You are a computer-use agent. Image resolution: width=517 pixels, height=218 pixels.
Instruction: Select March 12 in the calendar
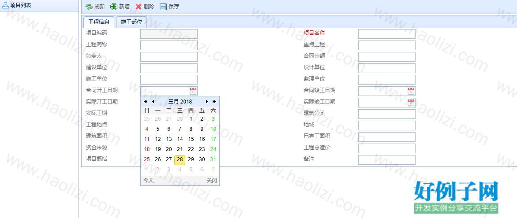click(158, 139)
